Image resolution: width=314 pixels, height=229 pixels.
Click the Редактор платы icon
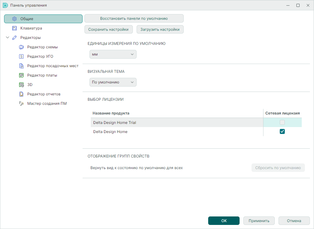pos(21,75)
